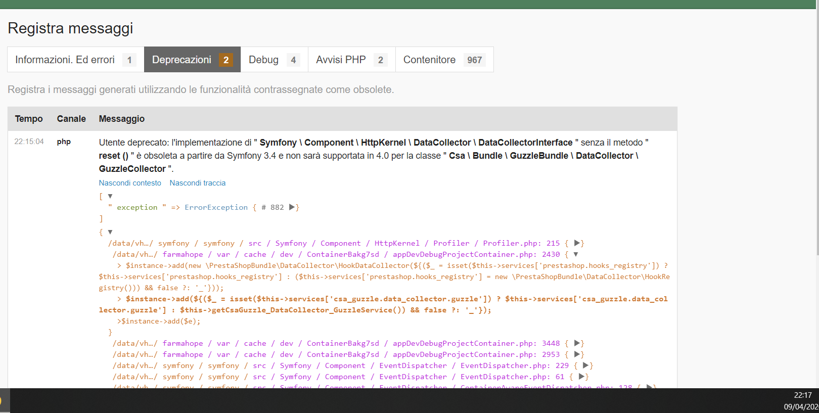Click the obsolete features description text

click(x=201, y=89)
